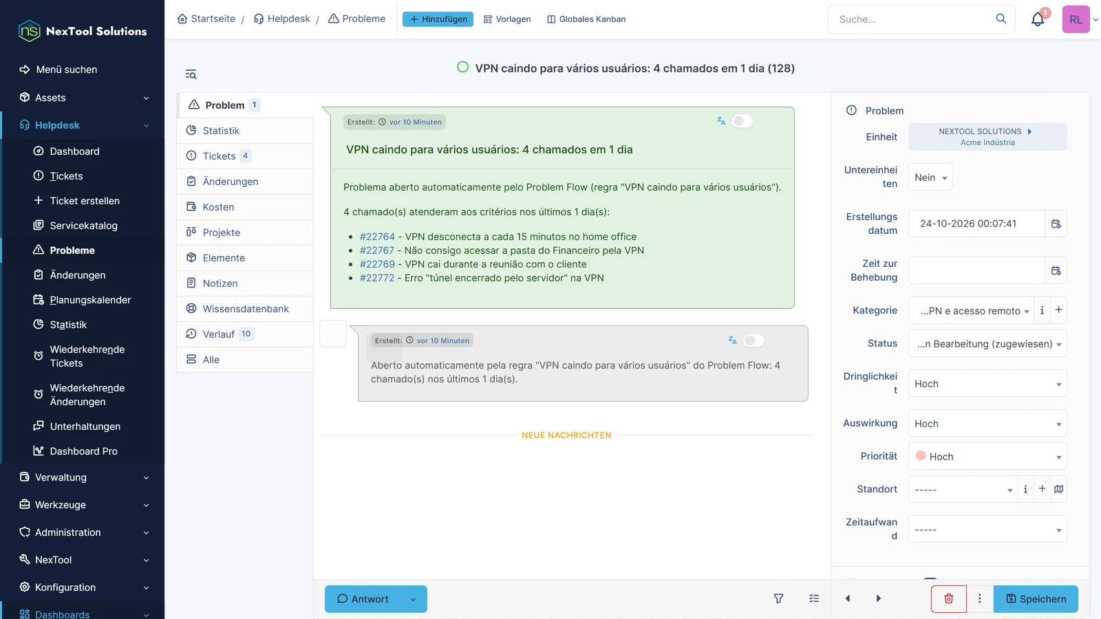Add a new Standort with plus icon

[1042, 489]
